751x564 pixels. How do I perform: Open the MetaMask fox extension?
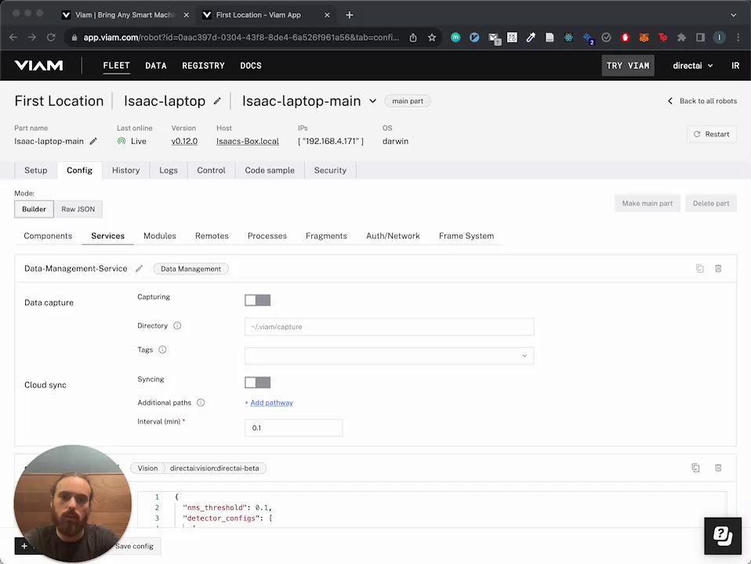(644, 38)
